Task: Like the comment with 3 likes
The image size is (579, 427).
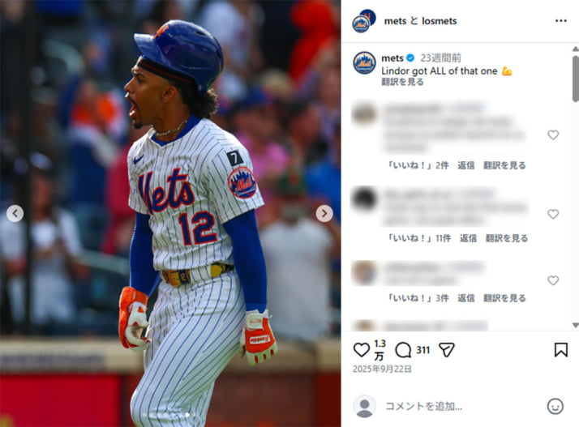Action: pyautogui.click(x=553, y=280)
